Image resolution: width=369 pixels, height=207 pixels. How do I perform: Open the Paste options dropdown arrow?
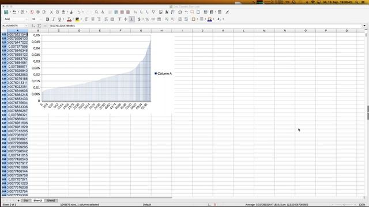[x=67, y=12]
